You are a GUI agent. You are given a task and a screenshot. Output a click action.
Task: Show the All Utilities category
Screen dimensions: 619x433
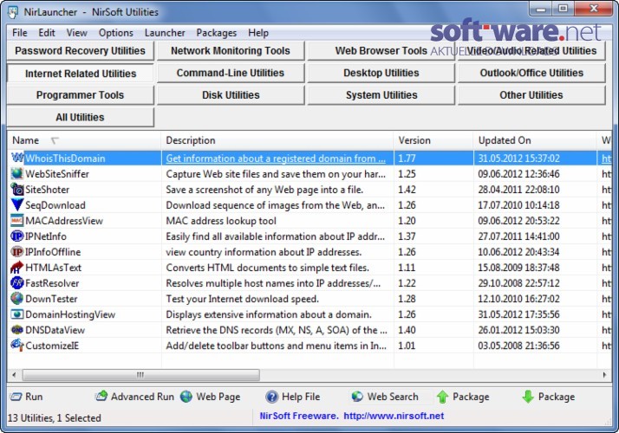point(80,117)
